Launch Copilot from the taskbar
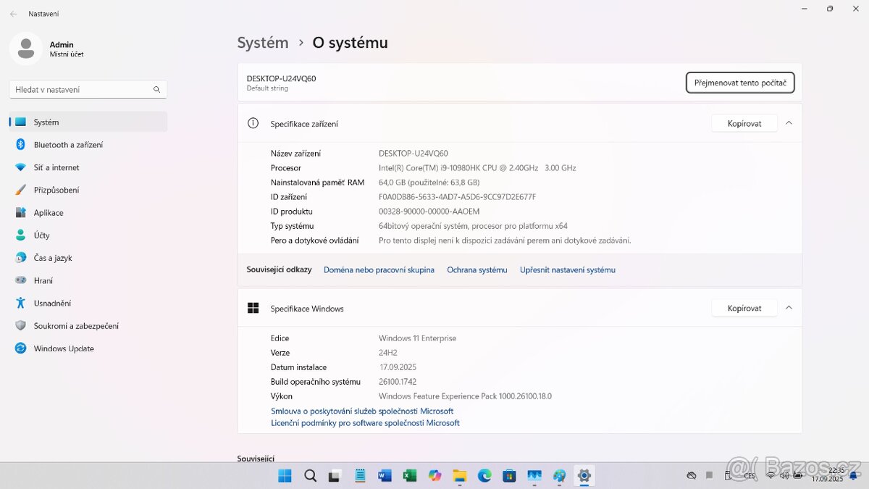The height and width of the screenshot is (489, 869). click(434, 476)
